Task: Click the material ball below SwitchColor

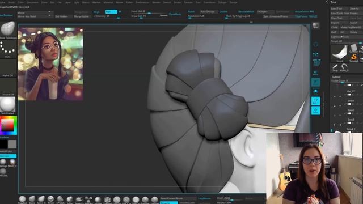Action: click(3, 162)
